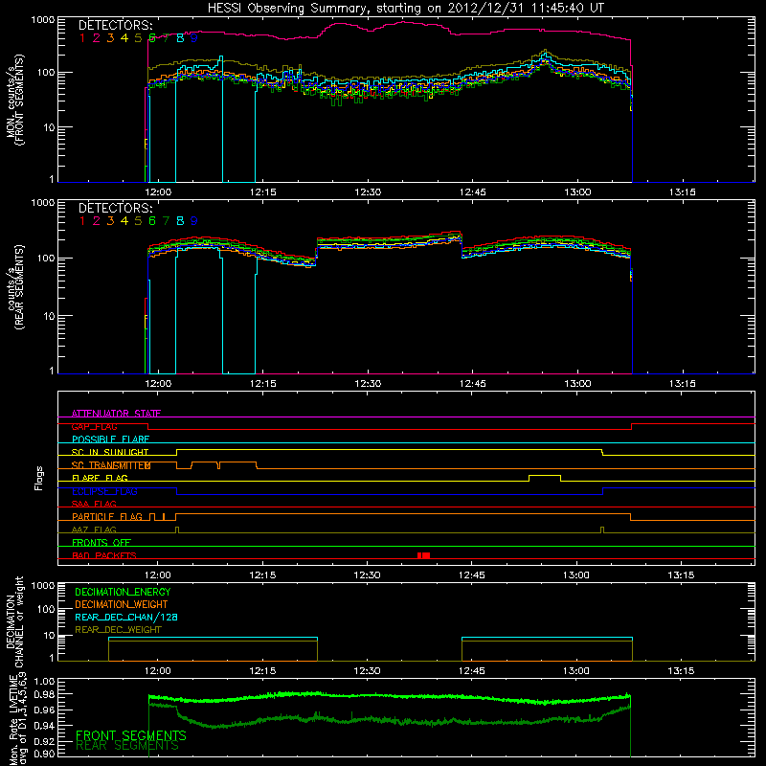This screenshot has height=766, width=766.
Task: Click the DECIMATION_WEIGHT legend entry
Action: click(x=122, y=605)
